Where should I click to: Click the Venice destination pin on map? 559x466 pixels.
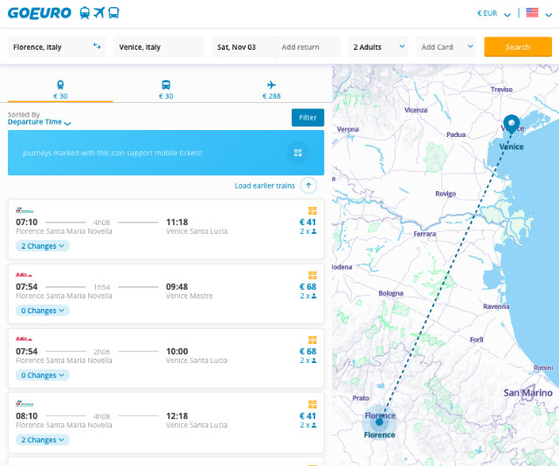511,123
